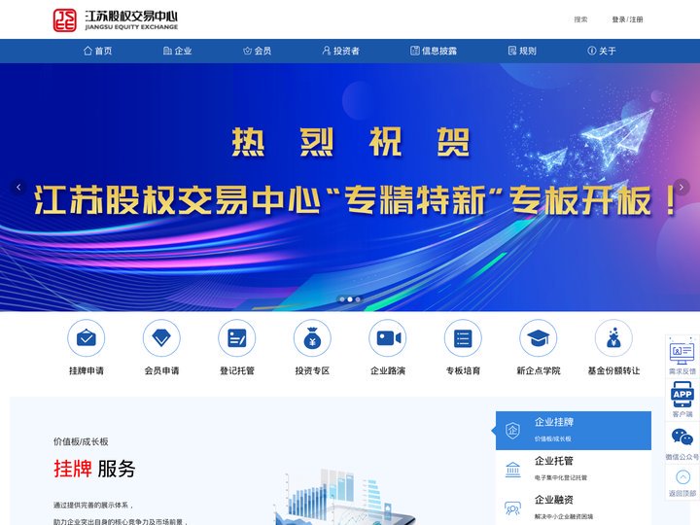This screenshot has width=700, height=525.
Task: Click the 企业挂牌 shield icon
Action: [512, 431]
